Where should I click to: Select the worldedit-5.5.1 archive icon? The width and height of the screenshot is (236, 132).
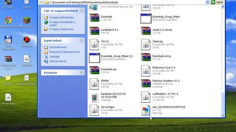pyautogui.click(x=94, y=31)
